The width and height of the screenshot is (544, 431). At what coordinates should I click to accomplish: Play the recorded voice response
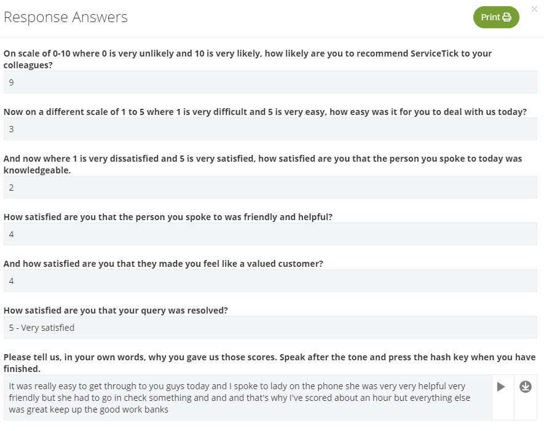[501, 387]
